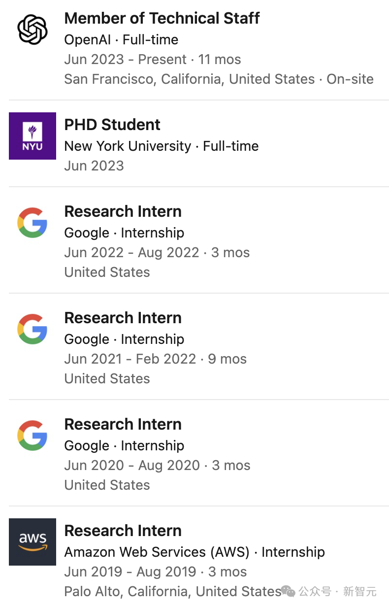The image size is (389, 607).
Task: Open Research Intern role from Jun 2022
Action: [123, 212]
